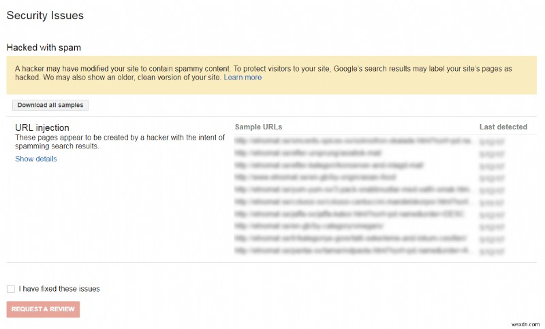This screenshot has width=545, height=329.
Task: Click the Sample URLs column header
Action: [x=258, y=127]
